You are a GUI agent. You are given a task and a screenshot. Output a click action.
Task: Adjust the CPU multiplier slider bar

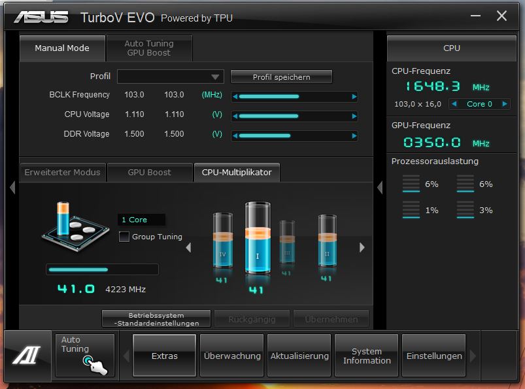pos(102,269)
